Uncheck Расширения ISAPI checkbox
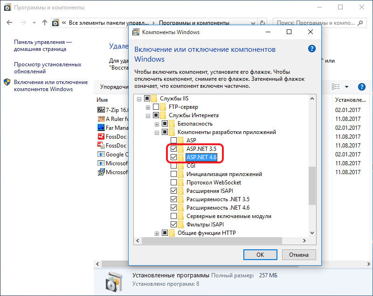373x296 pixels. (x=173, y=191)
